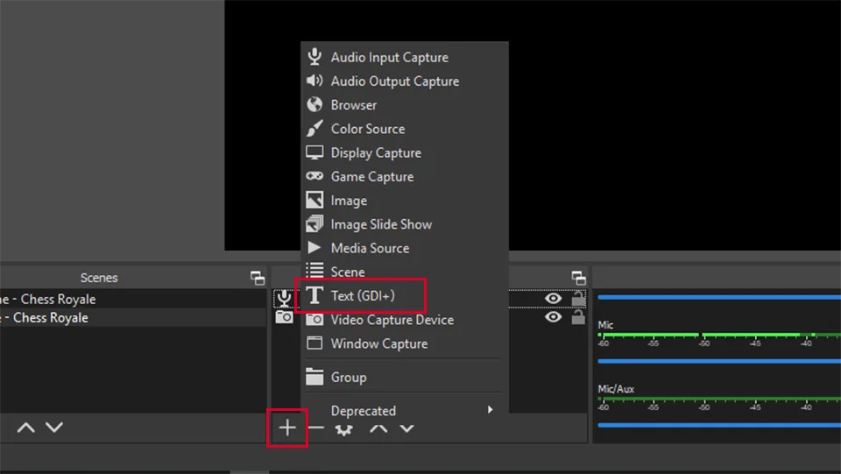The image size is (841, 474).
Task: Click the Browser globe icon
Action: (314, 104)
